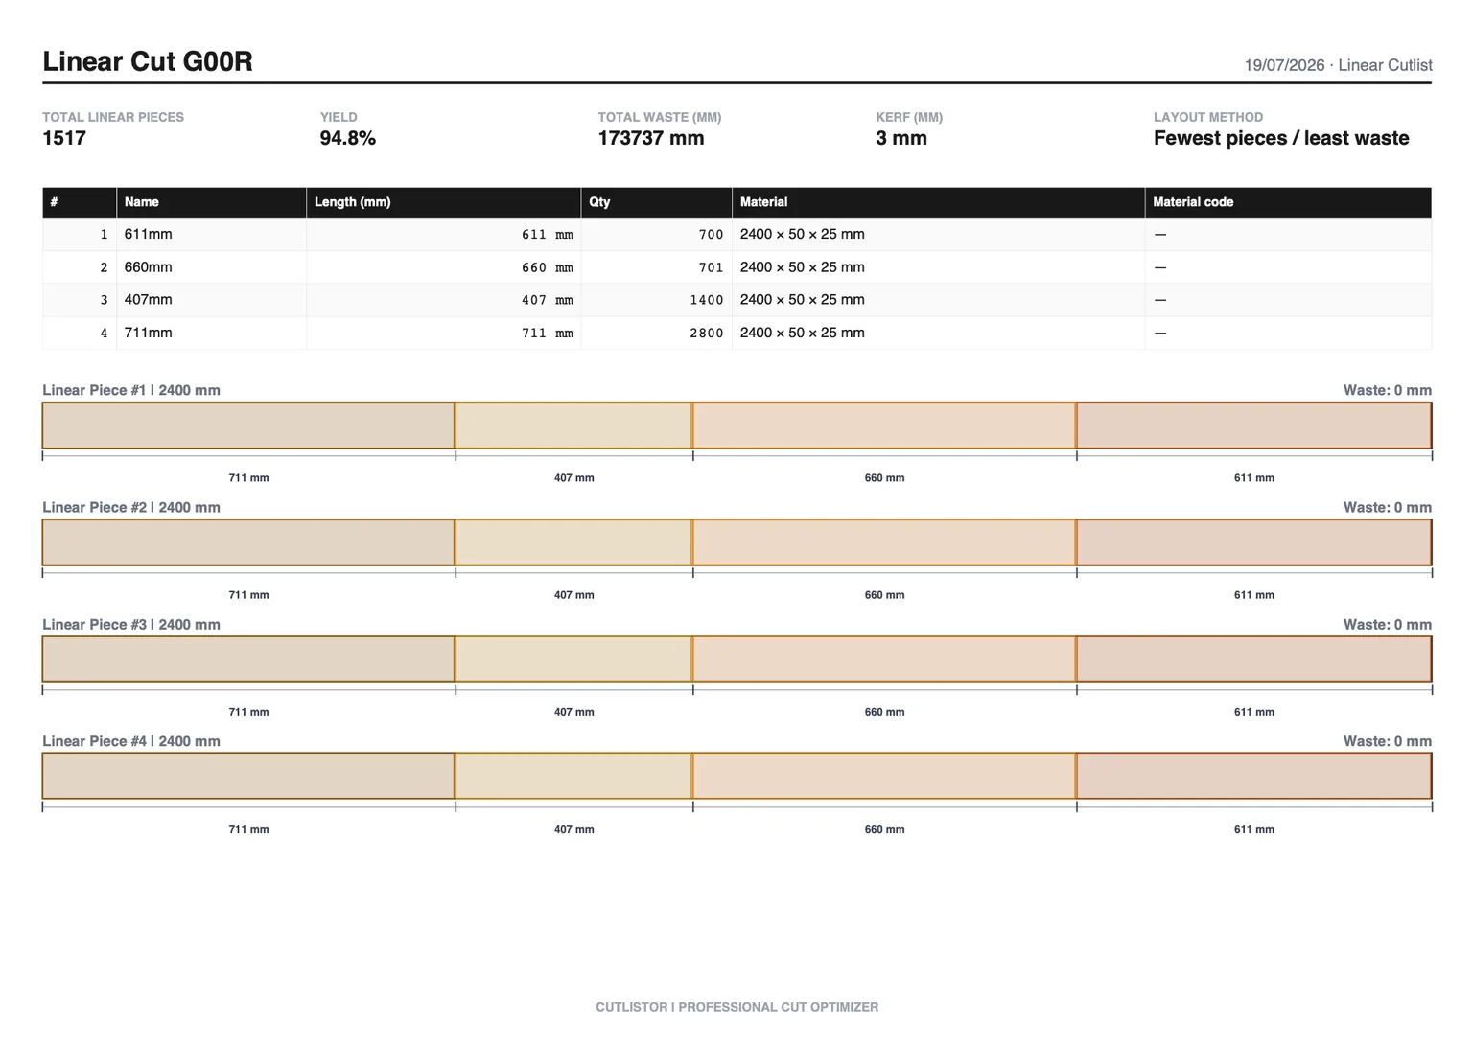Click the Qty column header

click(x=656, y=202)
